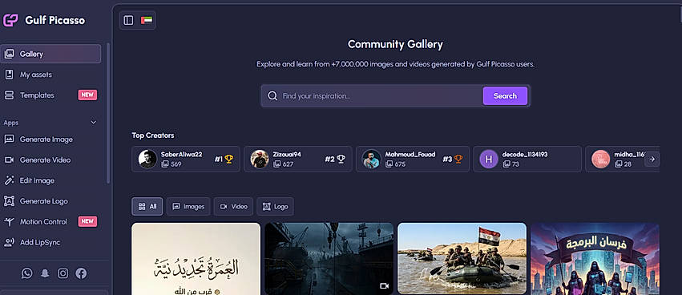Open Edit Image app

click(x=50, y=180)
